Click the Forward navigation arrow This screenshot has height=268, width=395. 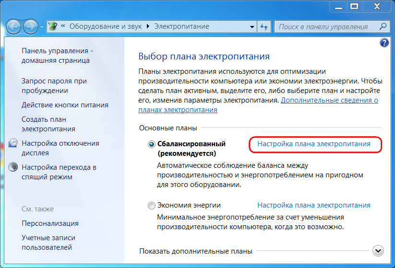(31, 26)
